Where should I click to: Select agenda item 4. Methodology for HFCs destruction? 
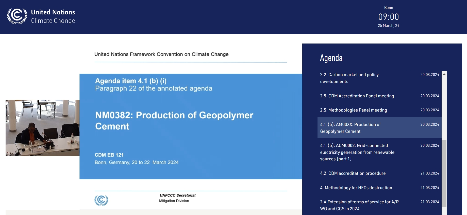pyautogui.click(x=379, y=188)
